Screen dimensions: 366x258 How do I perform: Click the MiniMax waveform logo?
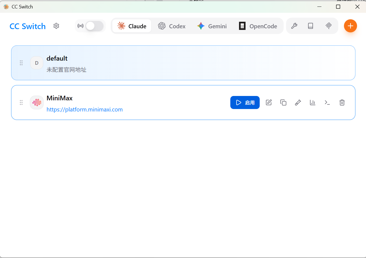[37, 102]
